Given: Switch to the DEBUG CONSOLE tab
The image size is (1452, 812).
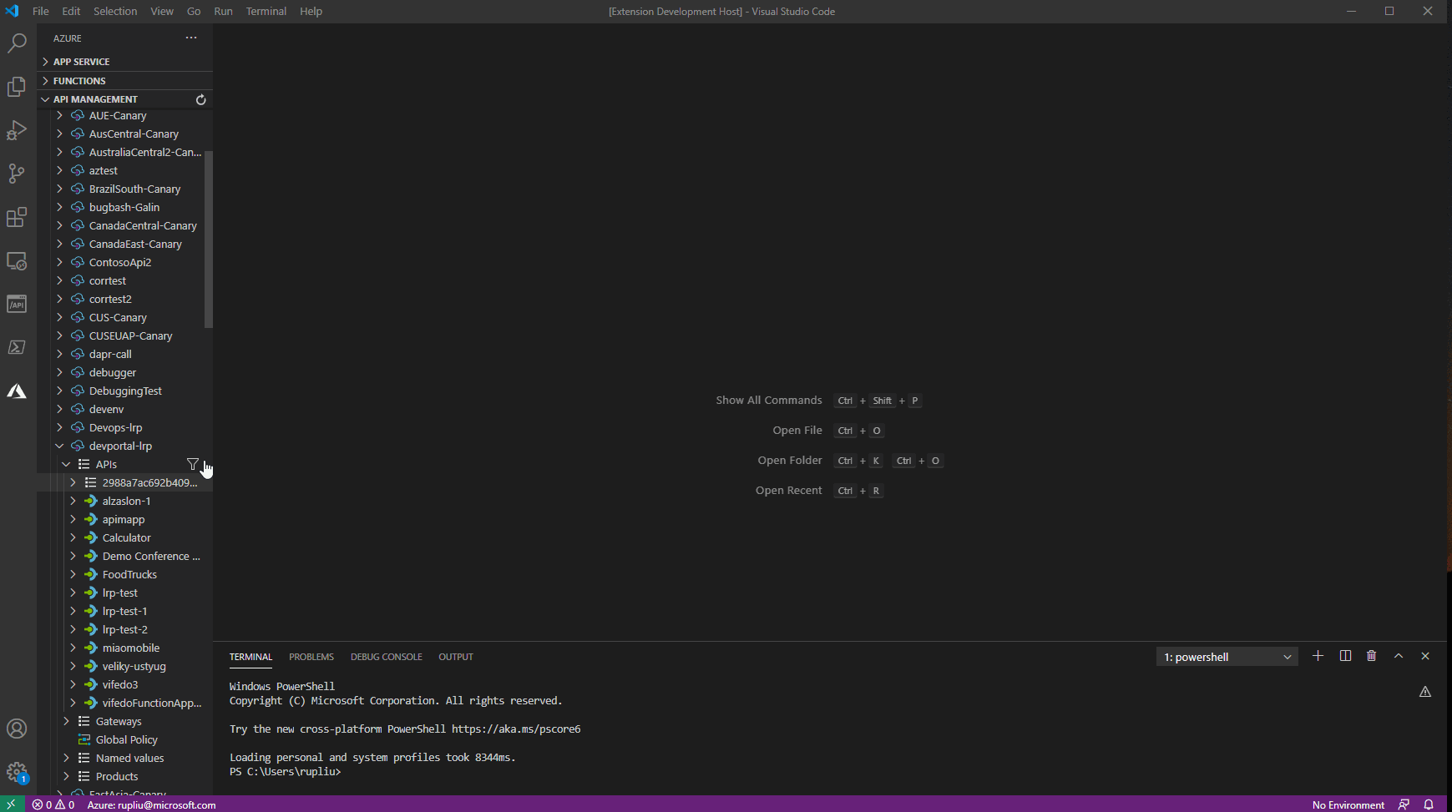Looking at the screenshot, I should (x=386, y=657).
